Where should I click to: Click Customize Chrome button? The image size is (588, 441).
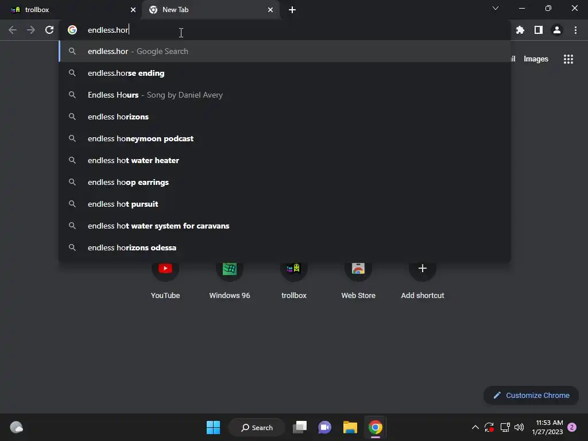(531, 395)
